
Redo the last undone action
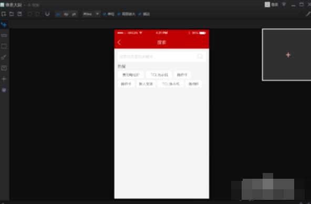[x=37, y=14]
